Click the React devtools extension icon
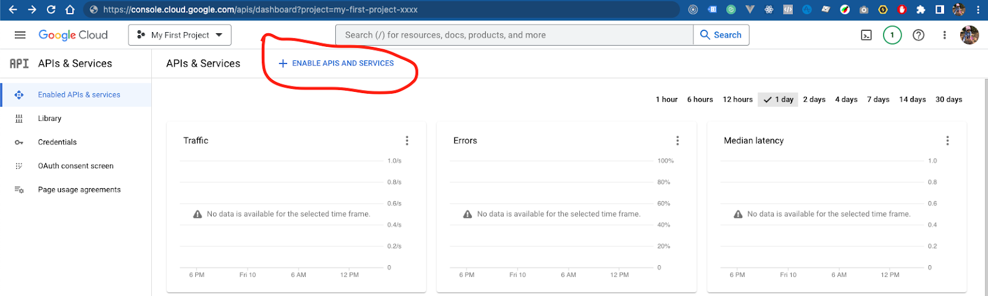Screen dimensions: 988x296 tap(769, 9)
